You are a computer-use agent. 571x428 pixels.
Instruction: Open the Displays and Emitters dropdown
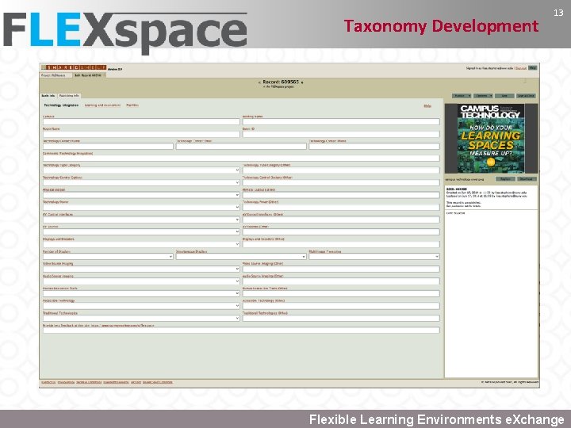coord(141,244)
